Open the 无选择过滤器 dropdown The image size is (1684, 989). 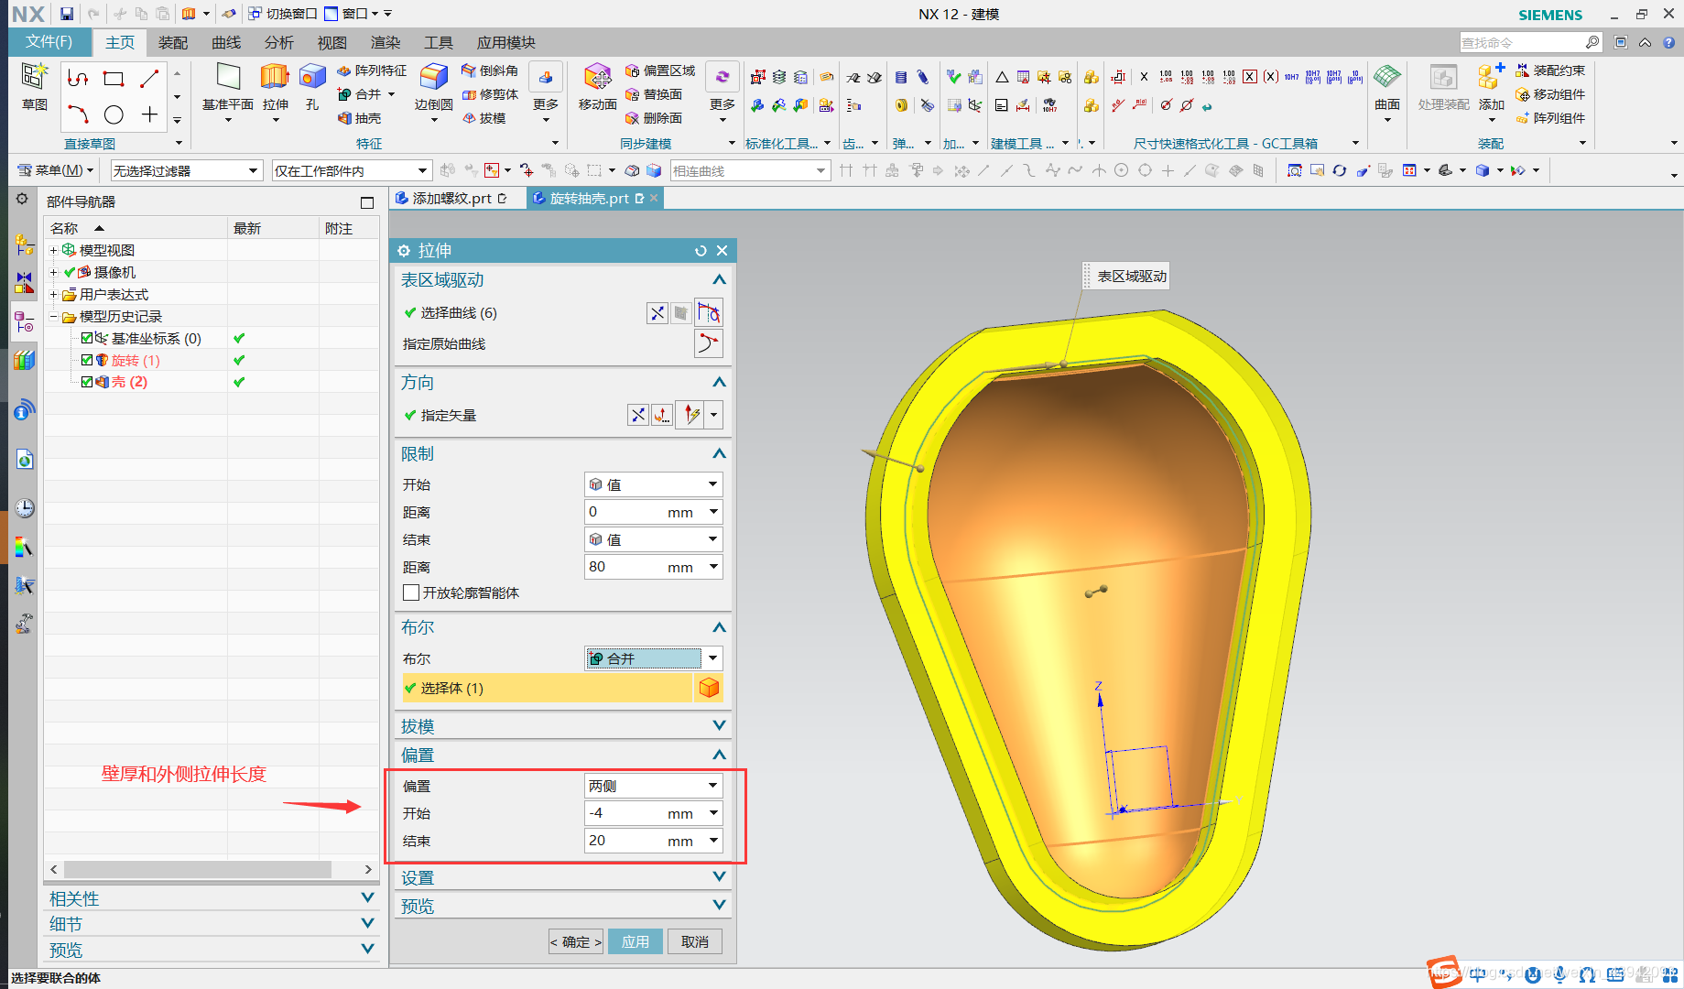186,170
